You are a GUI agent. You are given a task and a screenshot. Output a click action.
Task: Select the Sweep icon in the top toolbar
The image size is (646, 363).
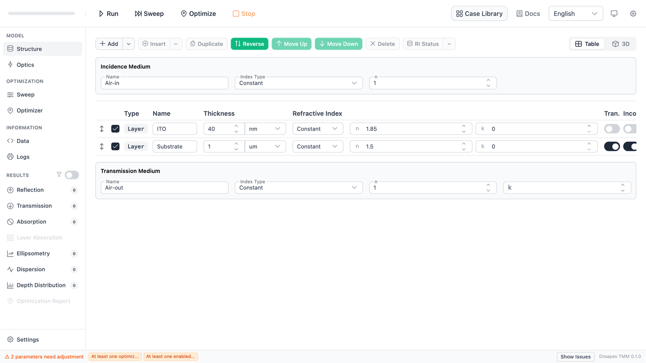pos(138,13)
